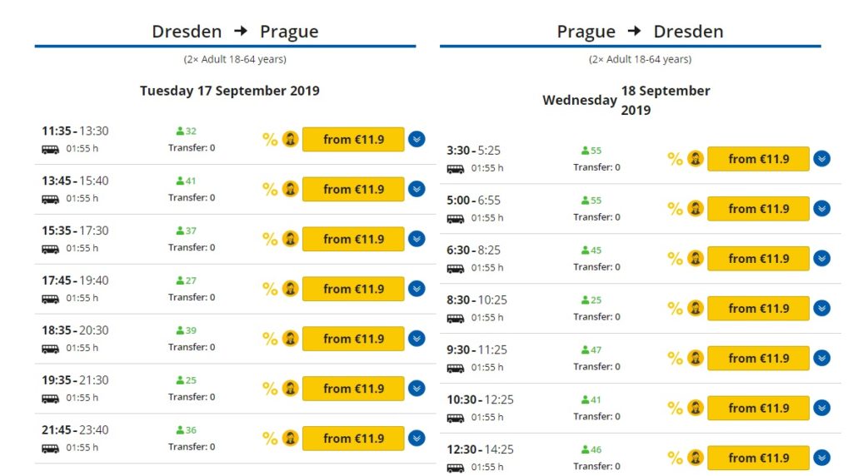Click the bus icon under the 15:35 departure
This screenshot has width=853, height=476.
pyautogui.click(x=50, y=249)
